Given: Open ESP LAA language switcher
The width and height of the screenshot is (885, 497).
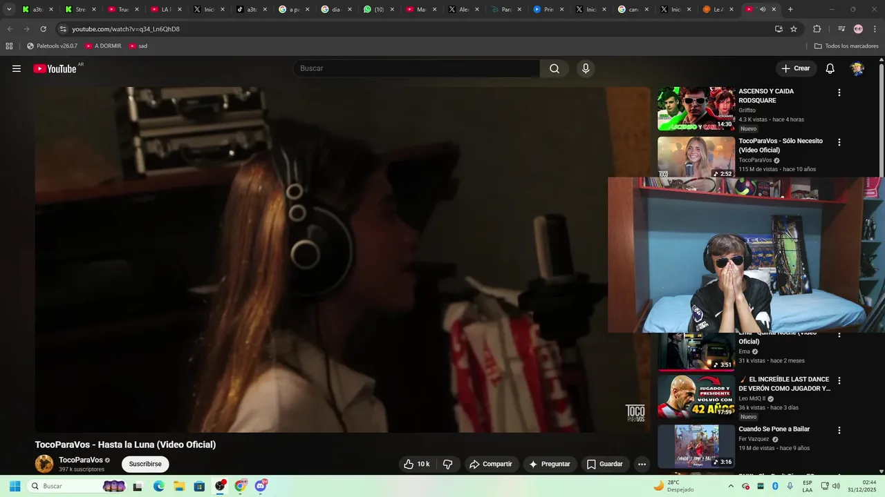Looking at the screenshot, I should 808,486.
